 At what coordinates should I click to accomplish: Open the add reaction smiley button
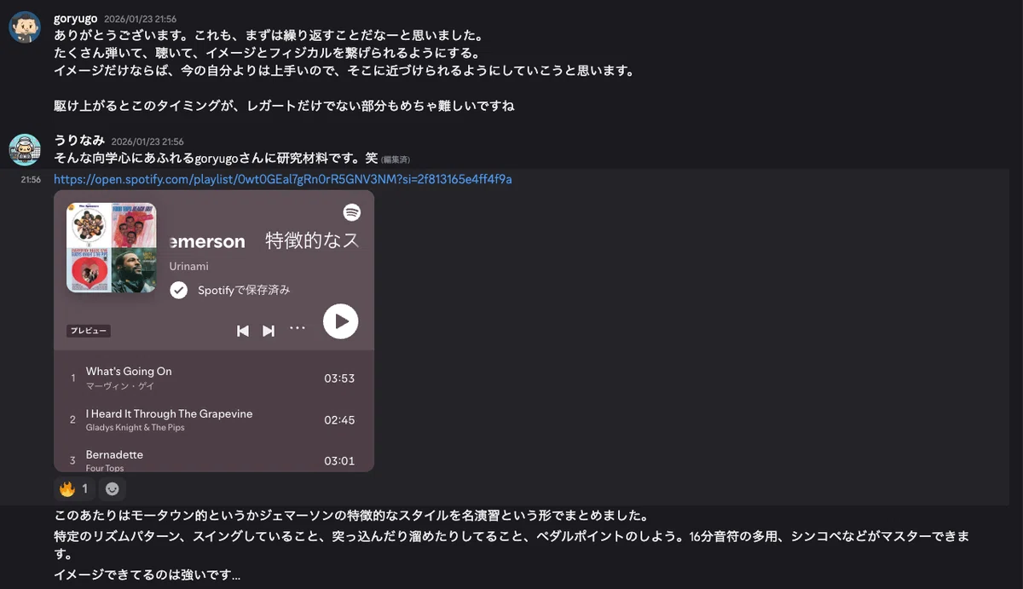coord(112,488)
